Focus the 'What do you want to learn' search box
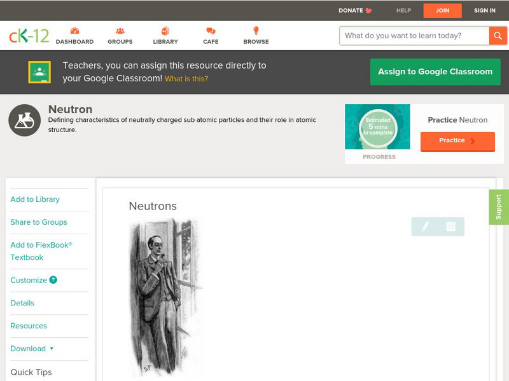This screenshot has width=509, height=381. 414,36
